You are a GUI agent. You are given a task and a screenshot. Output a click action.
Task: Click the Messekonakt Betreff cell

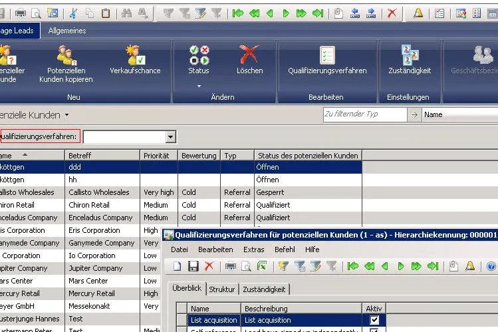pos(102,306)
